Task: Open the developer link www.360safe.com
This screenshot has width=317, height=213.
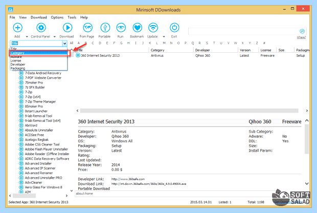Action: pyautogui.click(x=128, y=179)
